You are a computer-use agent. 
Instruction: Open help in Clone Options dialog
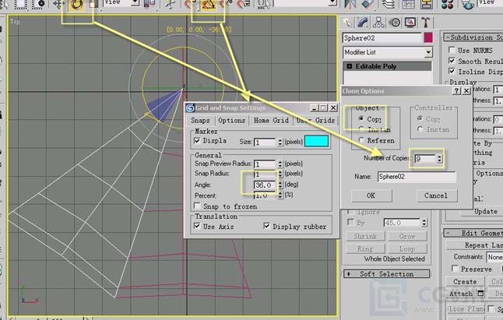456,91
